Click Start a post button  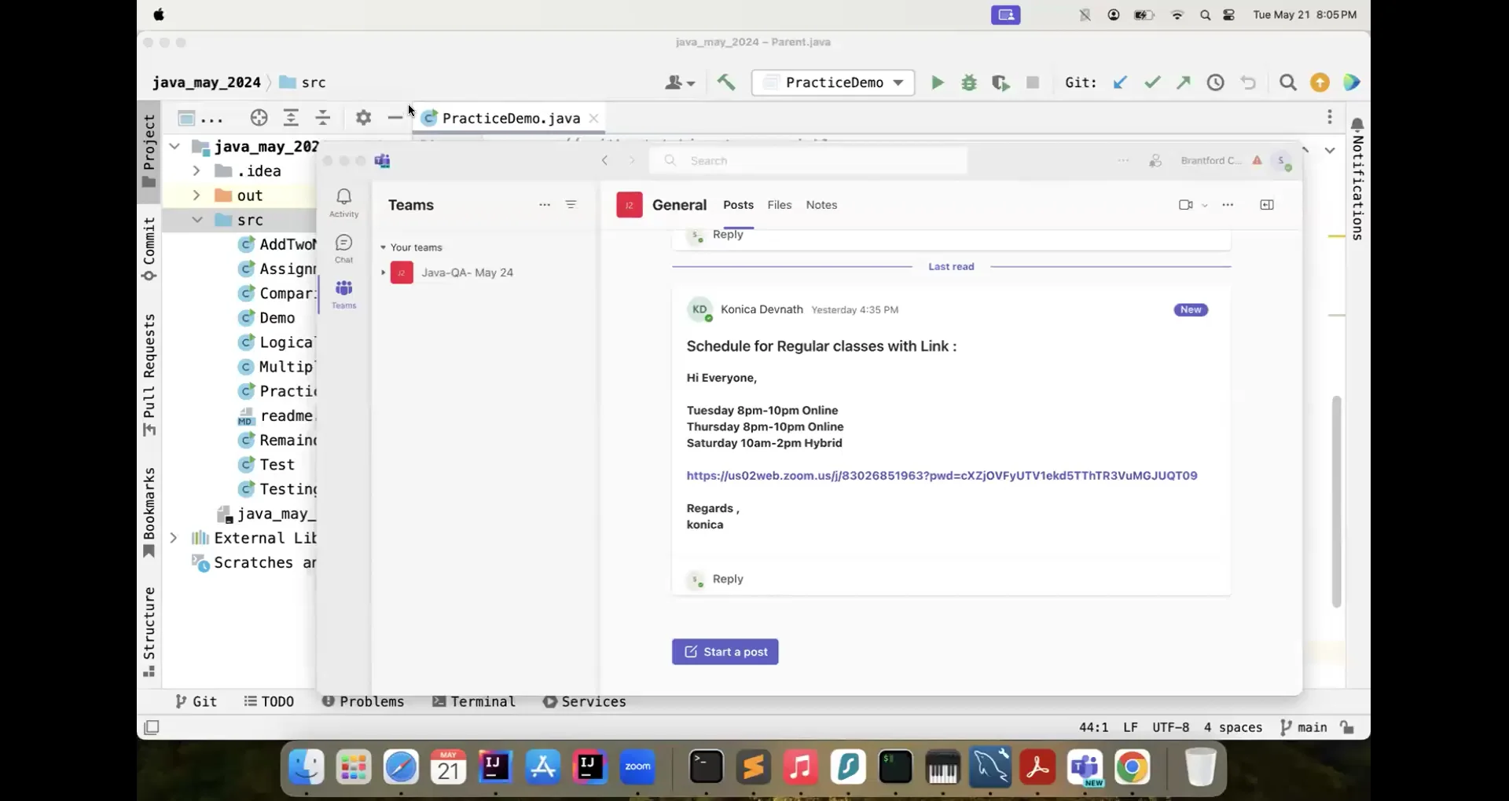725,652
